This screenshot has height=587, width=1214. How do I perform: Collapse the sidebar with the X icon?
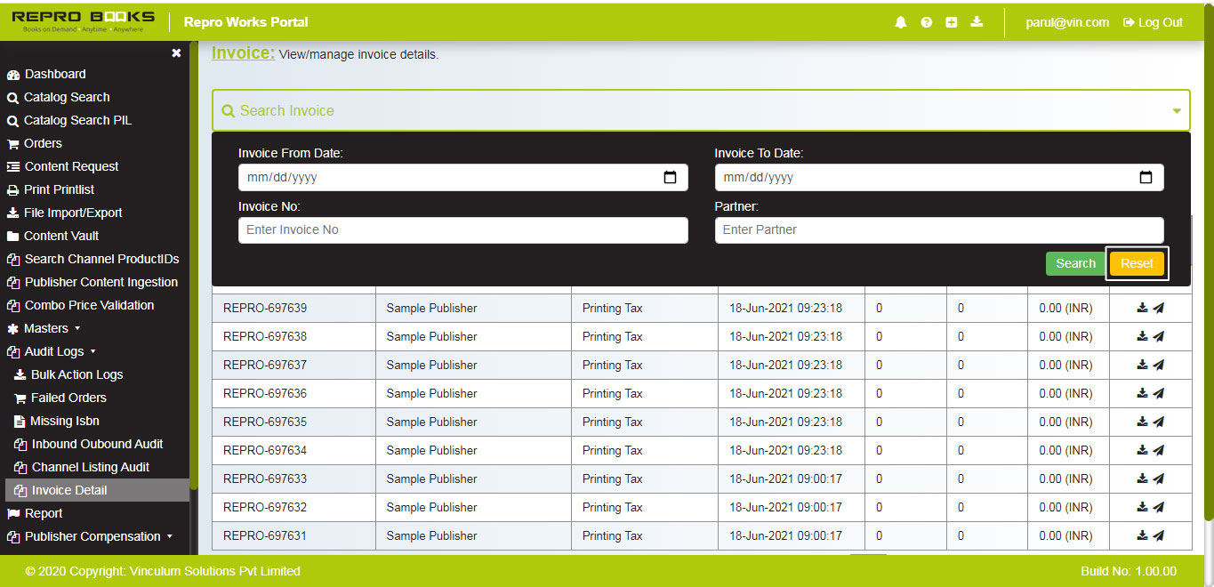click(176, 52)
